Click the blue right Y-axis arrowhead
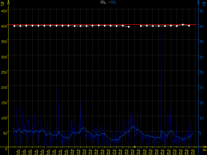Image resolution: width=207 pixels, height=155 pixels. (x=198, y=2)
